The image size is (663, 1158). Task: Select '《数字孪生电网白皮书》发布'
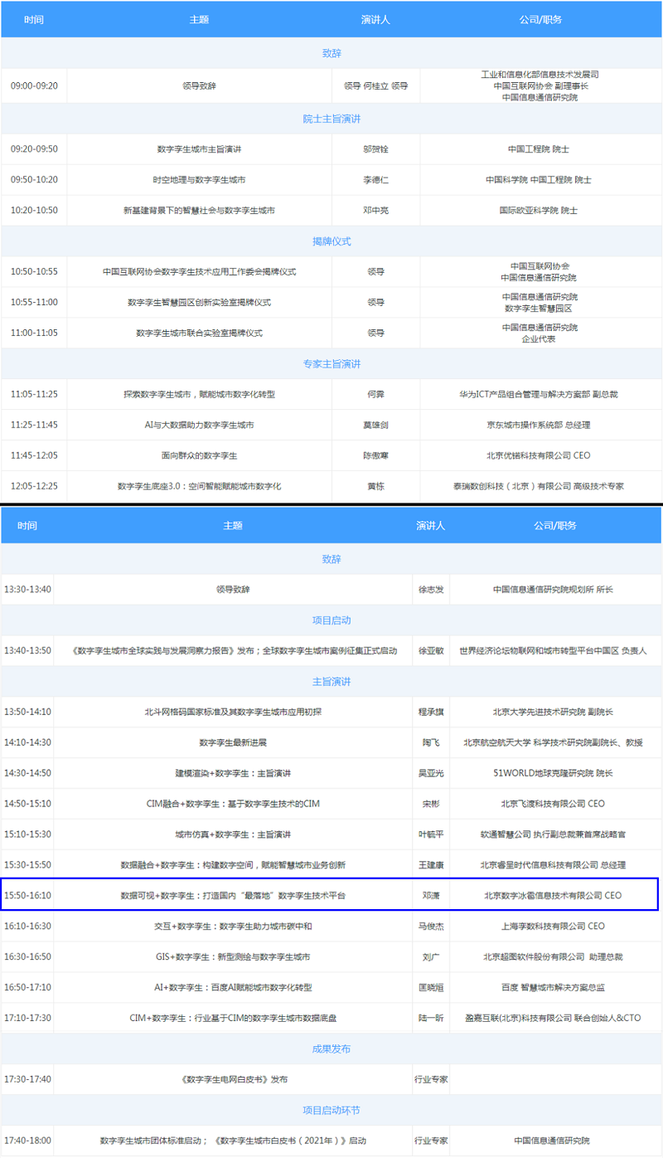point(233,1080)
